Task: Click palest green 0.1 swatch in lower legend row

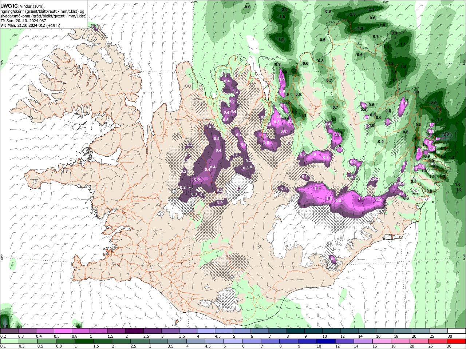Action: [x=9, y=341]
